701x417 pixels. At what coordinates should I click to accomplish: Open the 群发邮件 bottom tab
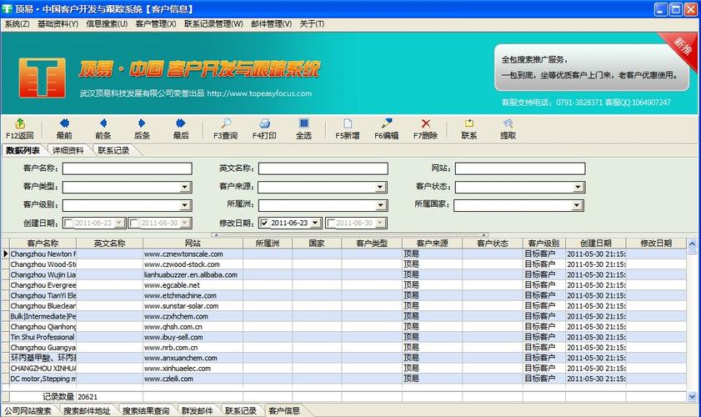198,410
